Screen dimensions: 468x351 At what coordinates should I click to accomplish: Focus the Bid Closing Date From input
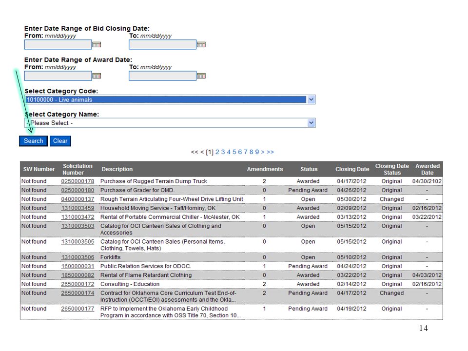(58, 44)
